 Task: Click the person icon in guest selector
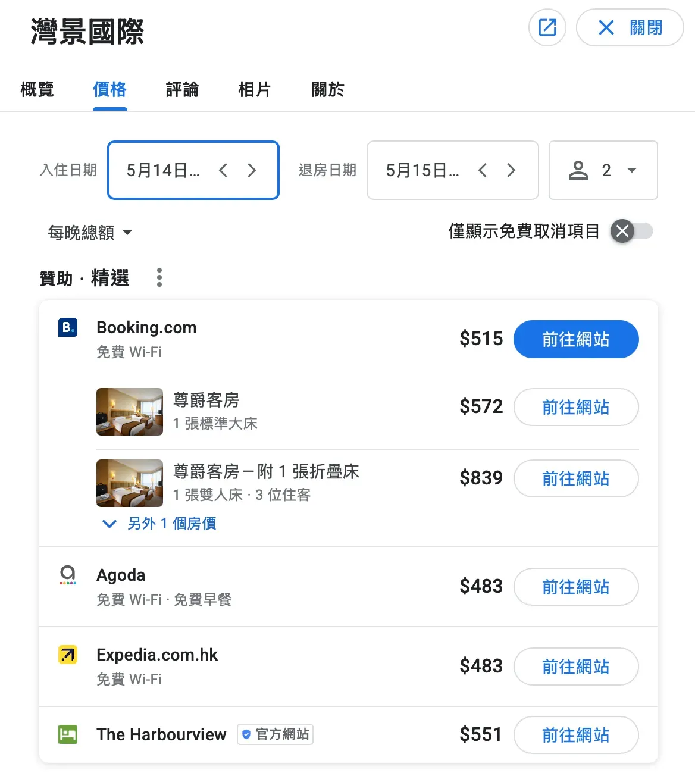578,171
